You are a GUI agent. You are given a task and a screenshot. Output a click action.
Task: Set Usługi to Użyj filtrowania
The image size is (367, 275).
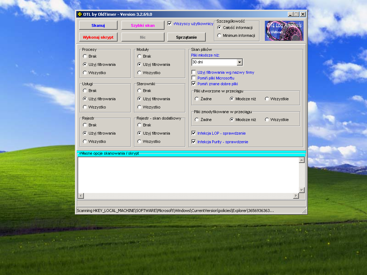point(85,99)
